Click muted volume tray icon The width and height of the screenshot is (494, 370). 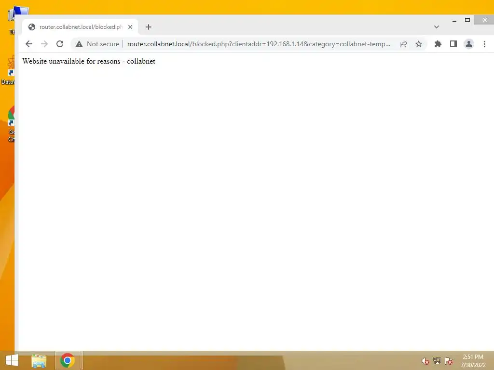point(425,361)
